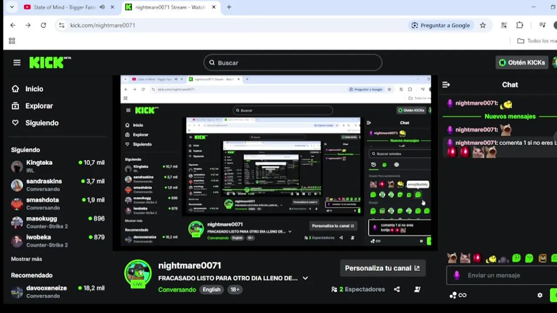Click the Obtén KICKs button
The width and height of the screenshot is (557, 313).
coord(522,63)
